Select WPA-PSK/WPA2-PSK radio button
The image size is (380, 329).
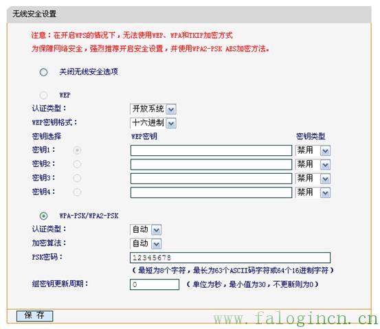coord(43,216)
